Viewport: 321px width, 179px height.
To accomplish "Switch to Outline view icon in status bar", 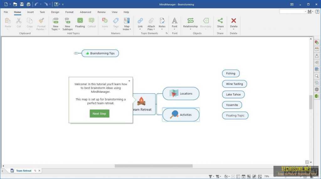I will point(238,176).
